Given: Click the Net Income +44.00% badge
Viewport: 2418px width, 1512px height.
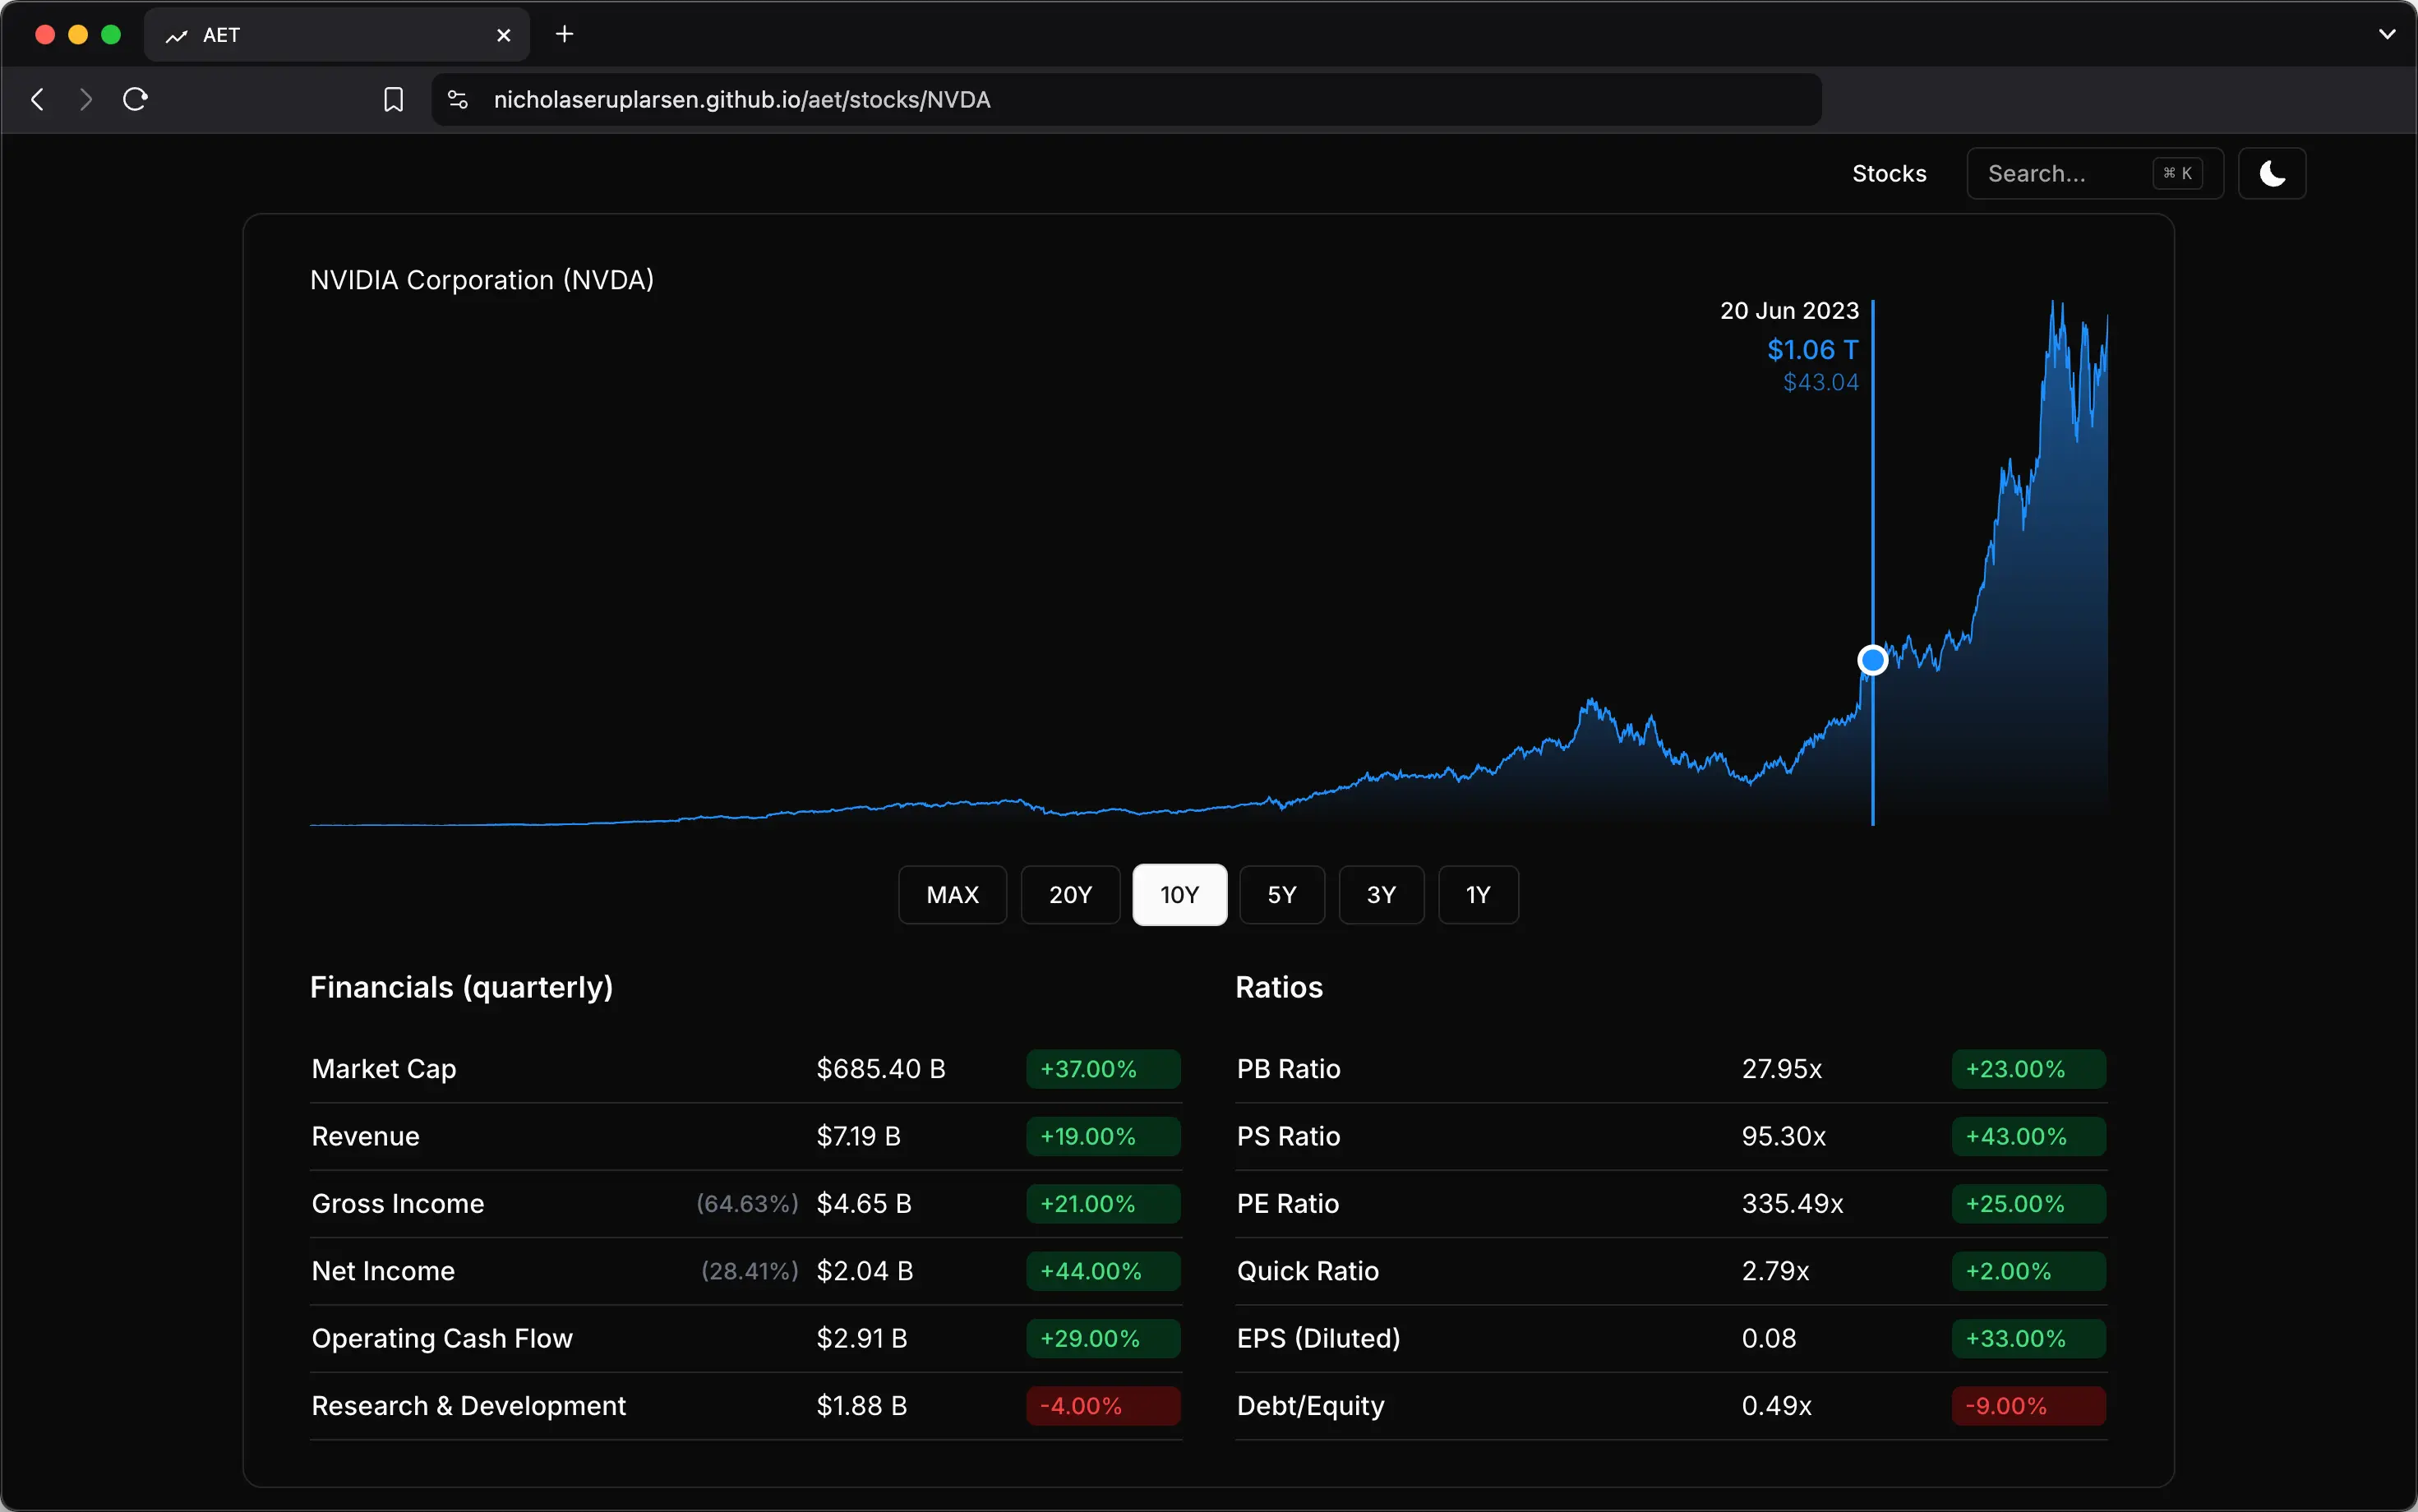Looking at the screenshot, I should [x=1103, y=1271].
